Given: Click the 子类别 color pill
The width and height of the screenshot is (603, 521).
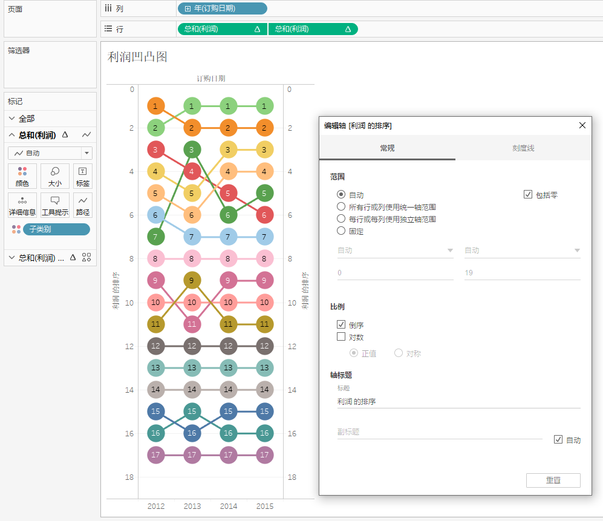Looking at the screenshot, I should click(56, 229).
